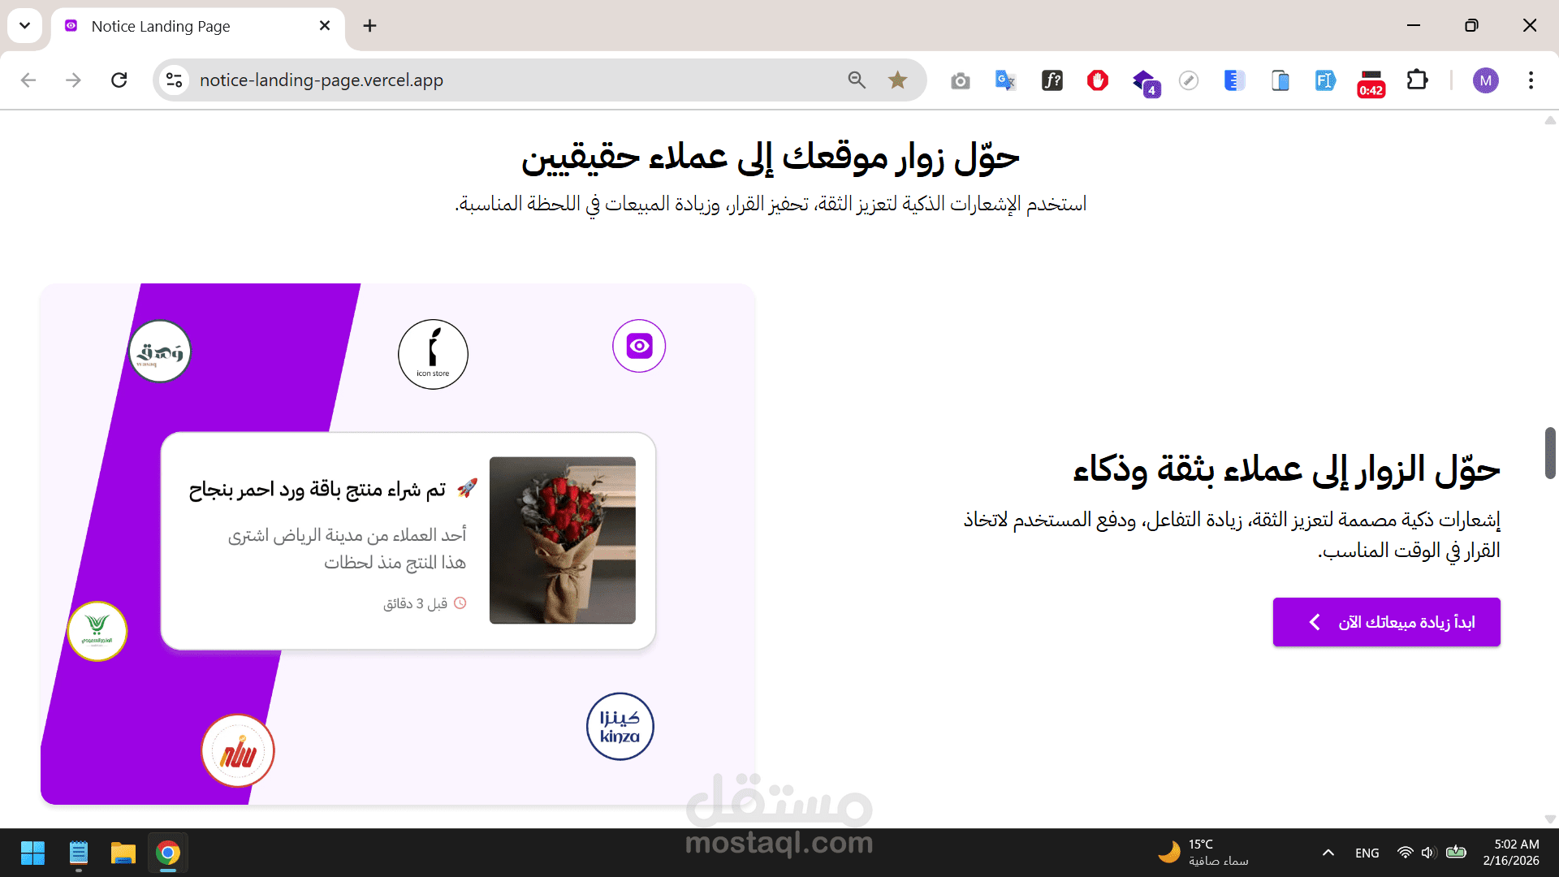Click the Google Translate extension icon
Image resolution: width=1559 pixels, height=877 pixels.
coord(1005,80)
